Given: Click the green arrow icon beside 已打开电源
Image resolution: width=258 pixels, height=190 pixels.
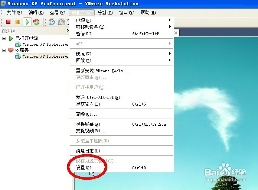Looking at the screenshot, I should [11, 38].
